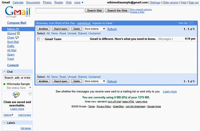Expand the more menu in top bar
Image resolution: width=200 pixels, height=131 pixels.
79,2
